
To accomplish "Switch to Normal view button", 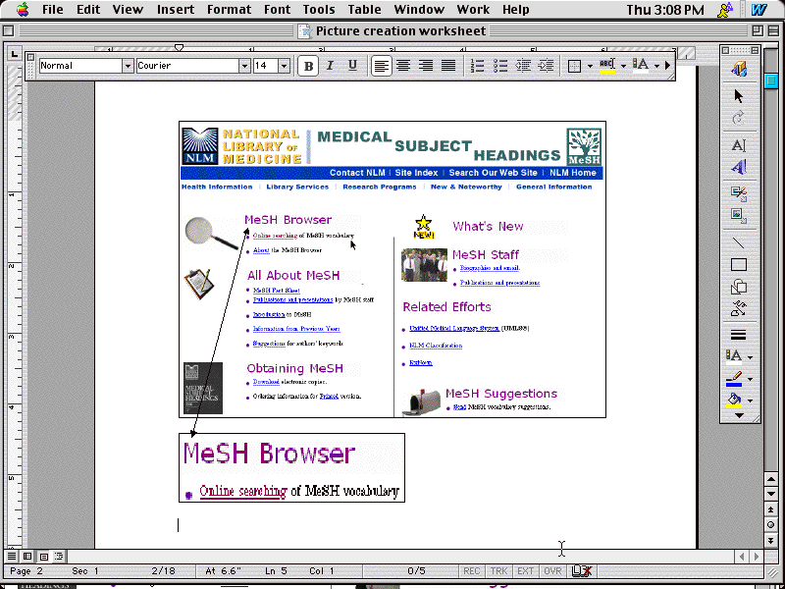I will 12,556.
